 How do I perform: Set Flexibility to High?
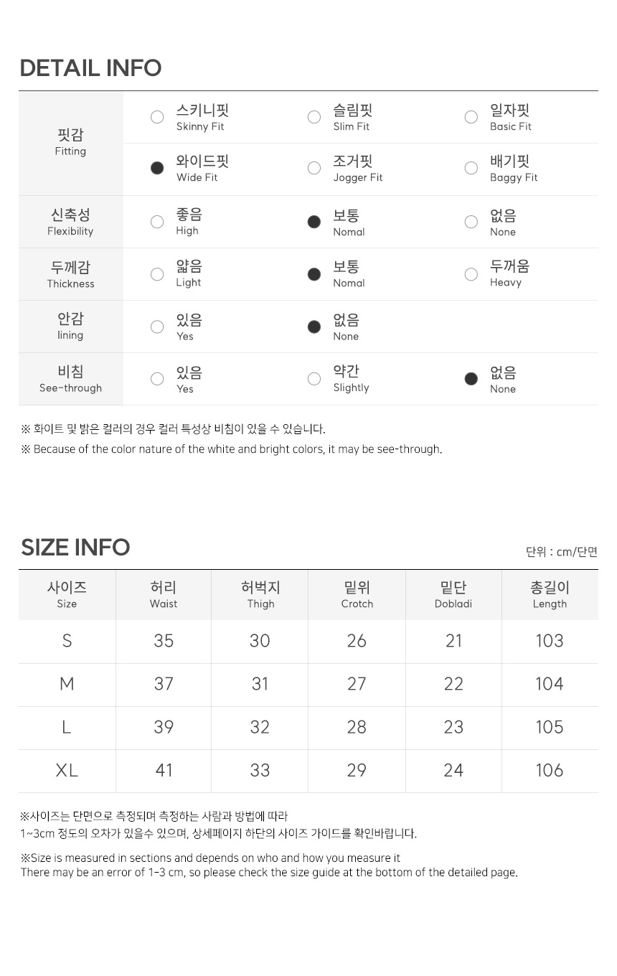tap(157, 222)
